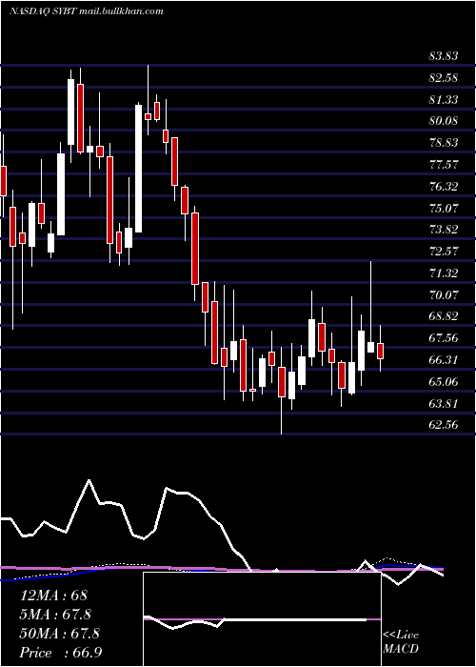Click the 50MA : 67.8 readout
476x667 pixels.
tap(60, 634)
